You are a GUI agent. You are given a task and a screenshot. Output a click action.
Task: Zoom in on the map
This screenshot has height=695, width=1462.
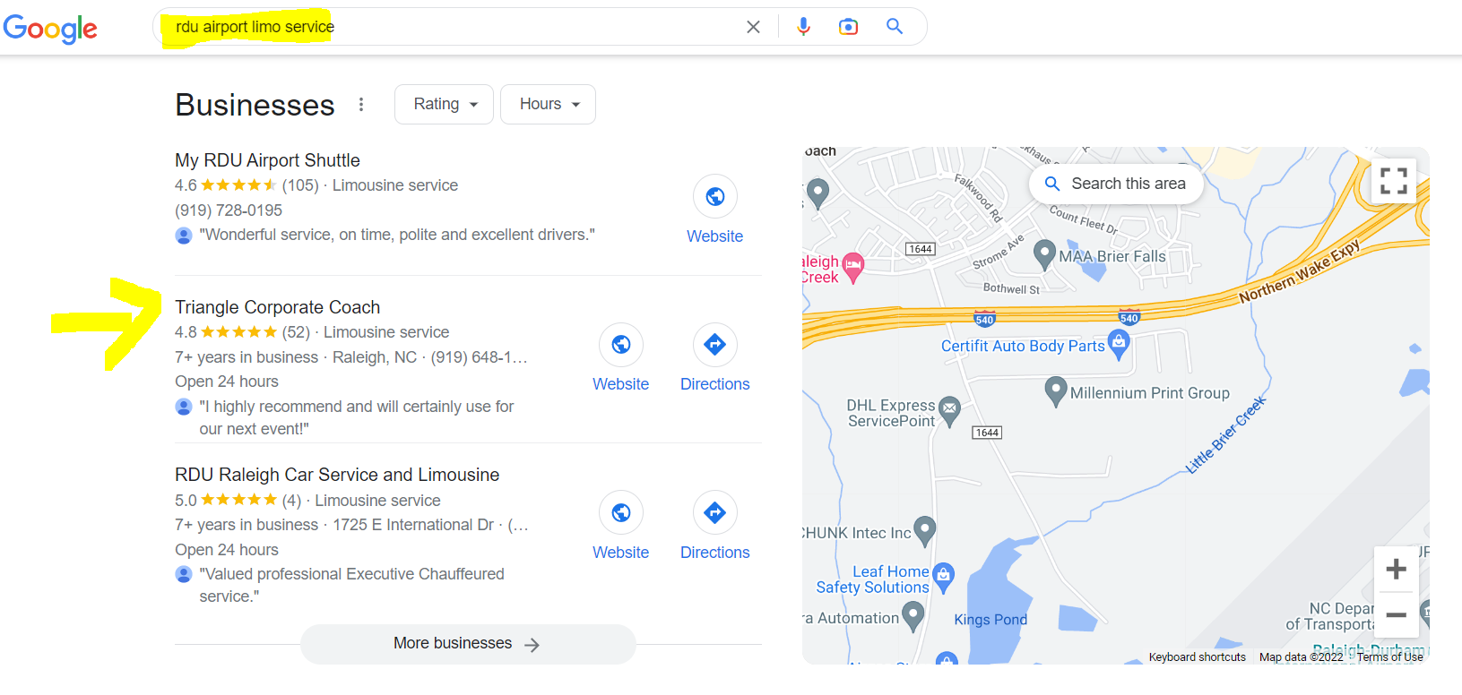pos(1396,569)
